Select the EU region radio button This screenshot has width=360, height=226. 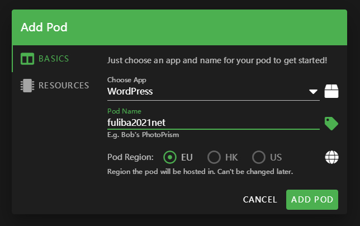[170, 157]
